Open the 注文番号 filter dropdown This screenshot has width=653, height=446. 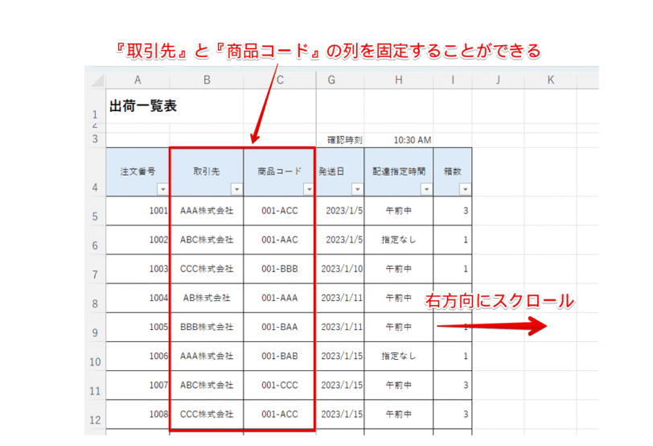coord(162,189)
